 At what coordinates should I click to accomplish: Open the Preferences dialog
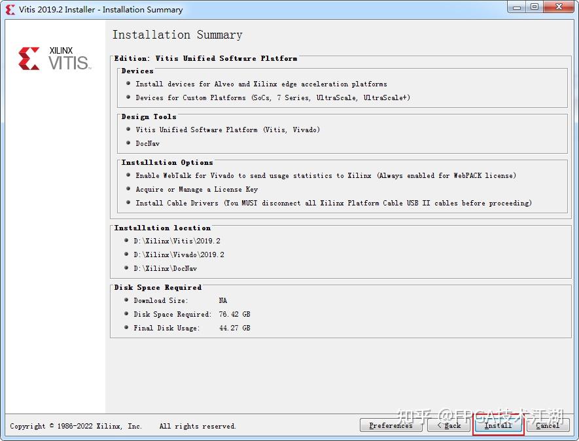click(391, 425)
